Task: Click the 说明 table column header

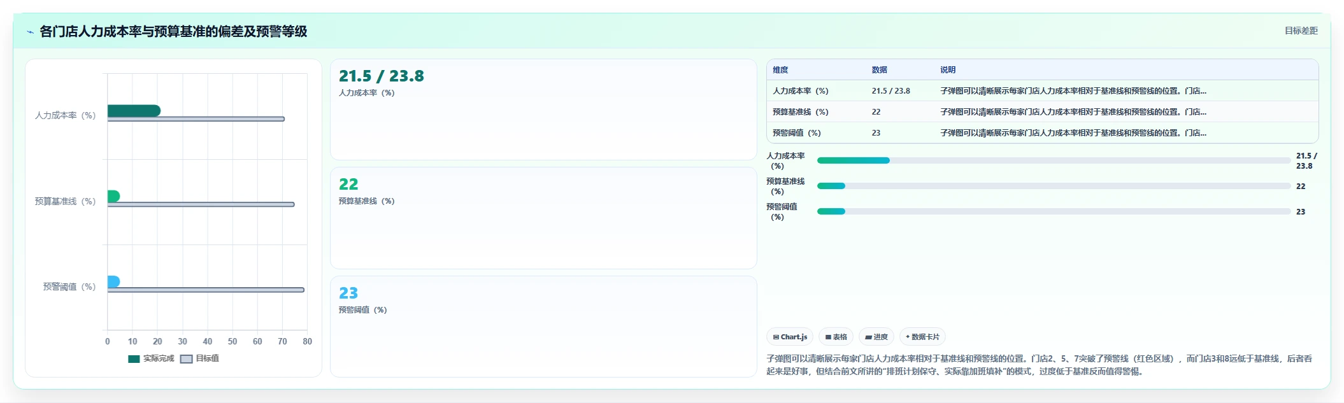Action: click(x=948, y=70)
